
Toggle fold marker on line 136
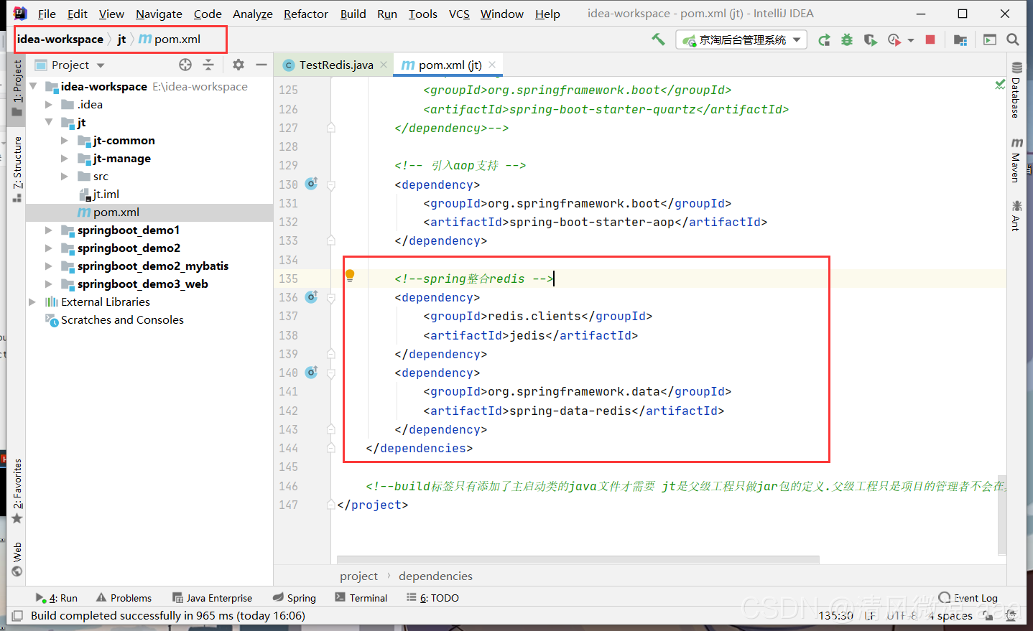tap(331, 298)
